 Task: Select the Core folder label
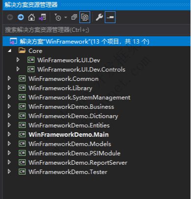[x=35, y=51]
